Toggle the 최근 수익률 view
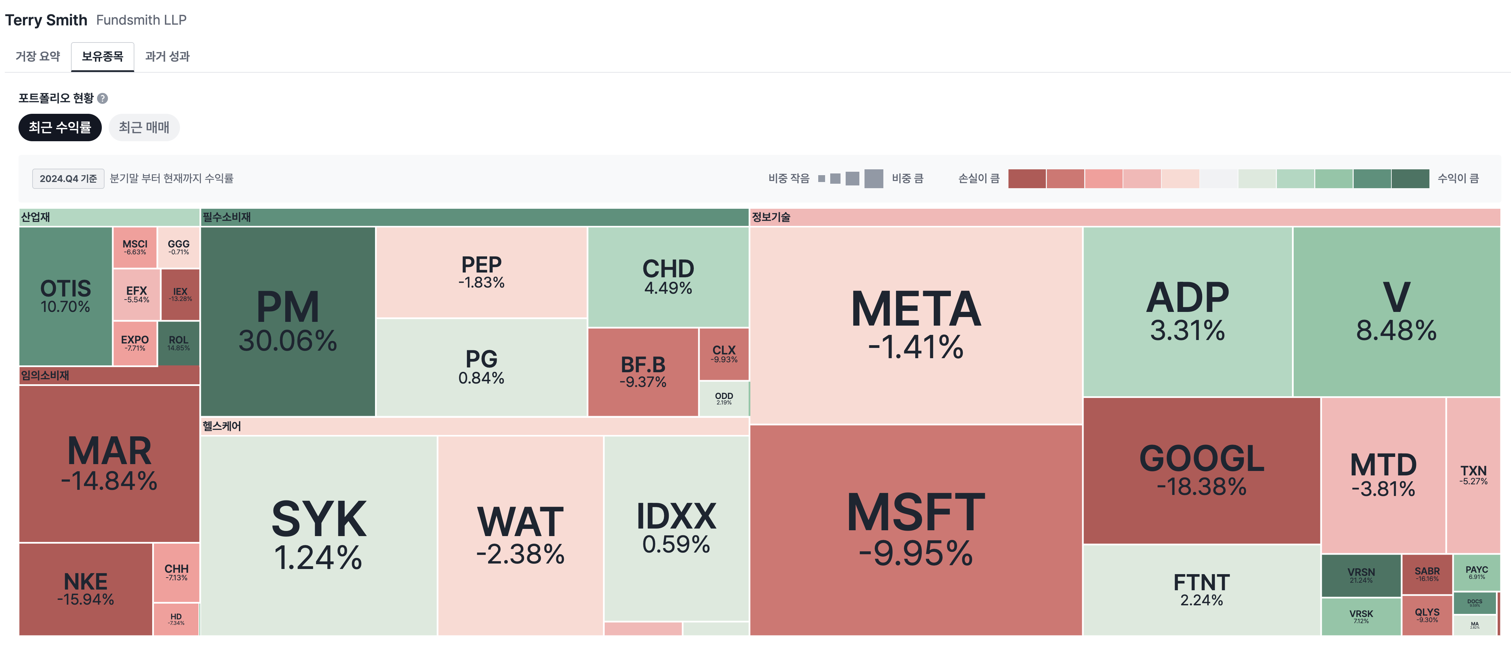This screenshot has width=1511, height=654. (60, 127)
